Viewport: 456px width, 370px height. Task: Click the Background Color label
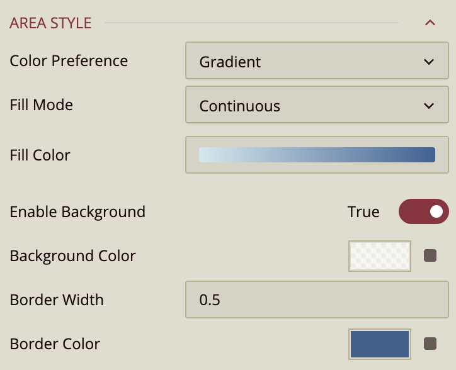click(73, 256)
